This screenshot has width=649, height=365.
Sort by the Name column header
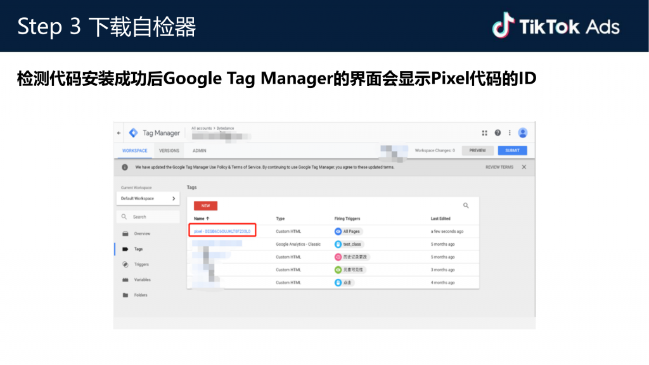tap(202, 219)
